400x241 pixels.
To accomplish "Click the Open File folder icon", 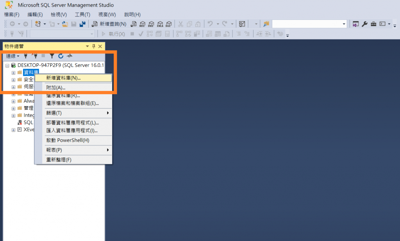I will point(65,24).
